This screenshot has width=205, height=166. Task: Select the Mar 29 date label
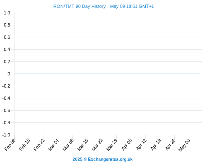coord(112,145)
